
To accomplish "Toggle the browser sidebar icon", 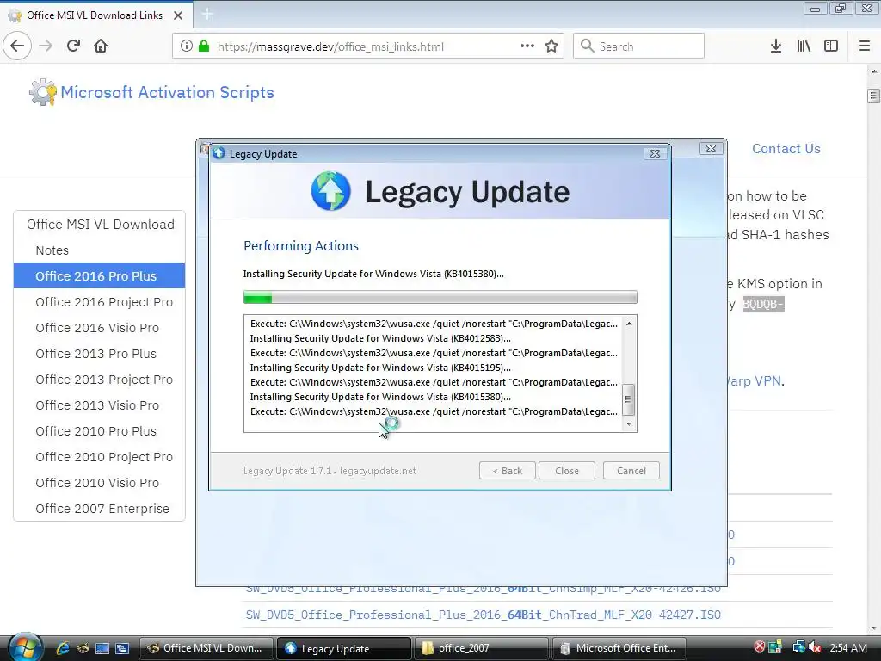I will coord(831,46).
